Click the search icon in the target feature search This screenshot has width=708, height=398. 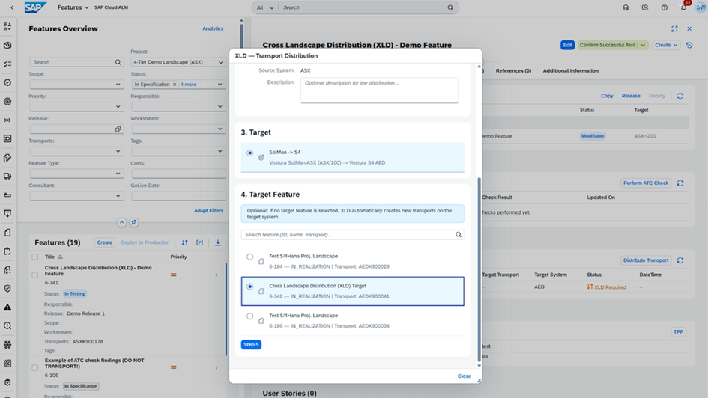coord(459,234)
